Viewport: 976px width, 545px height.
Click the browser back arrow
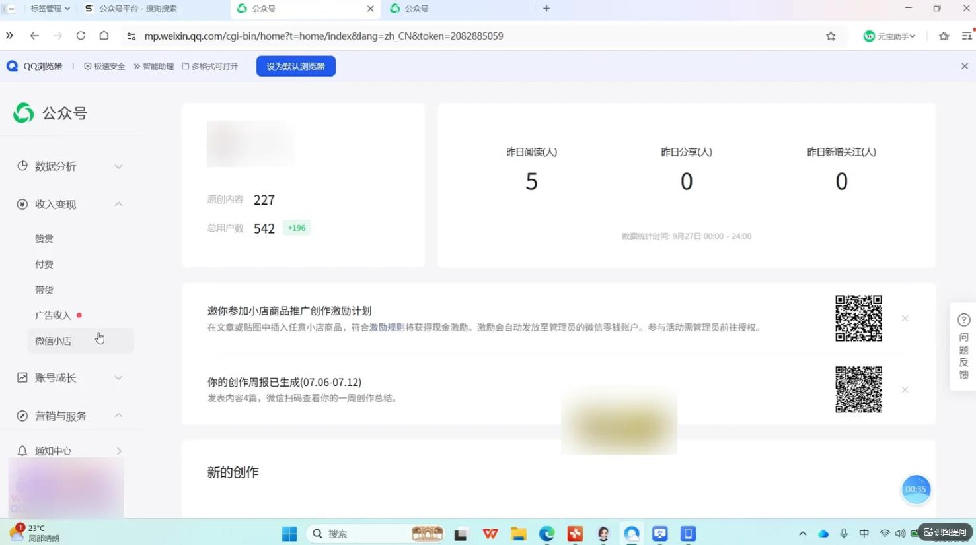tap(34, 36)
